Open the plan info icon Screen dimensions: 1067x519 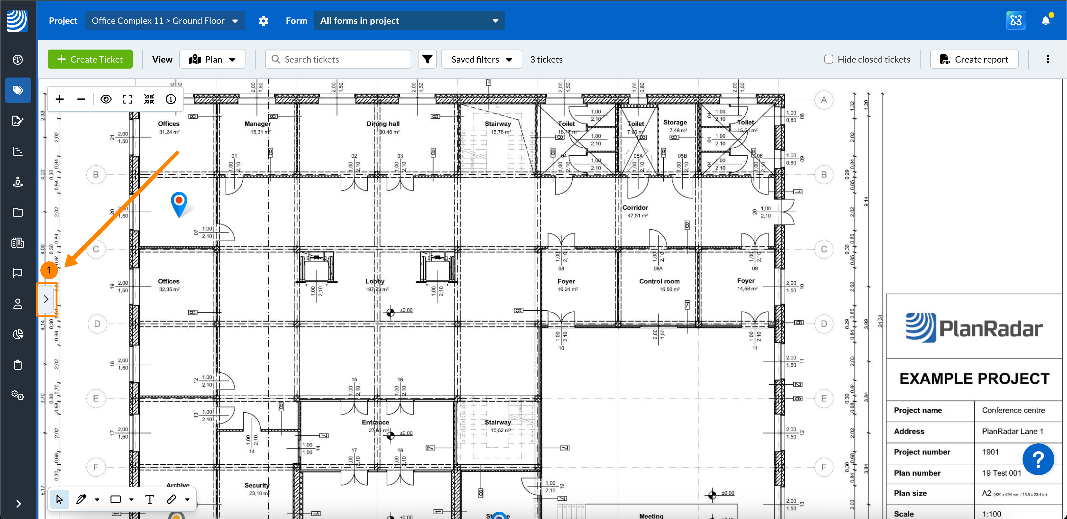pyautogui.click(x=171, y=99)
